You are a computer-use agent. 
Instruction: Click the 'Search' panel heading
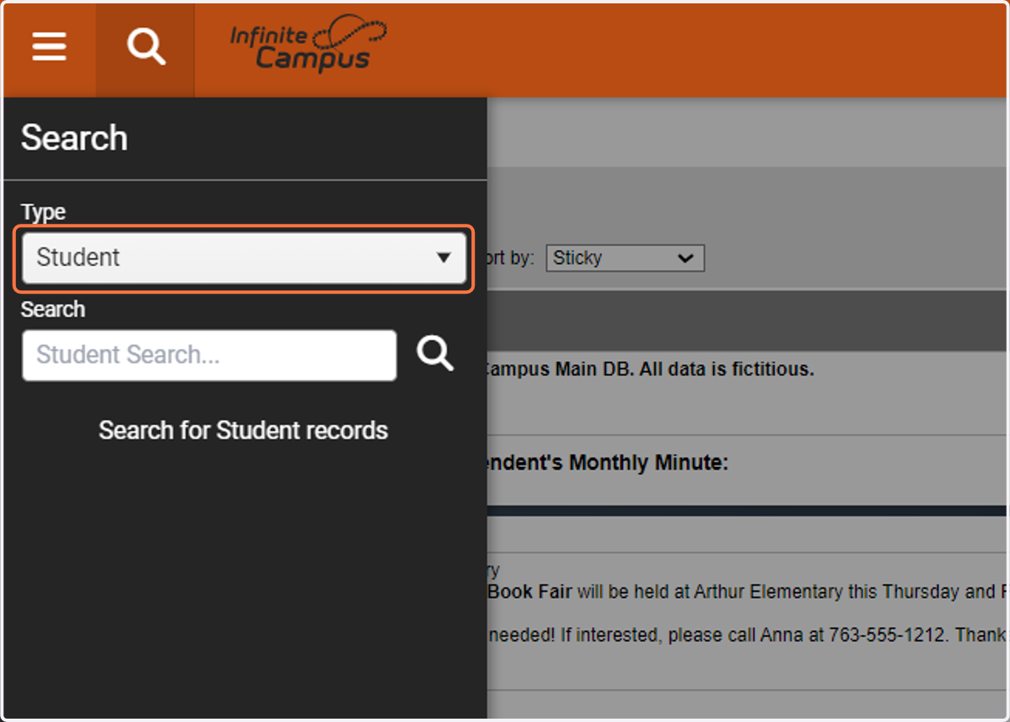point(74,138)
